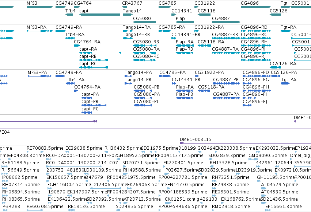Click the DME1-003L15 clone label
The image size is (311, 212).
tap(196, 140)
